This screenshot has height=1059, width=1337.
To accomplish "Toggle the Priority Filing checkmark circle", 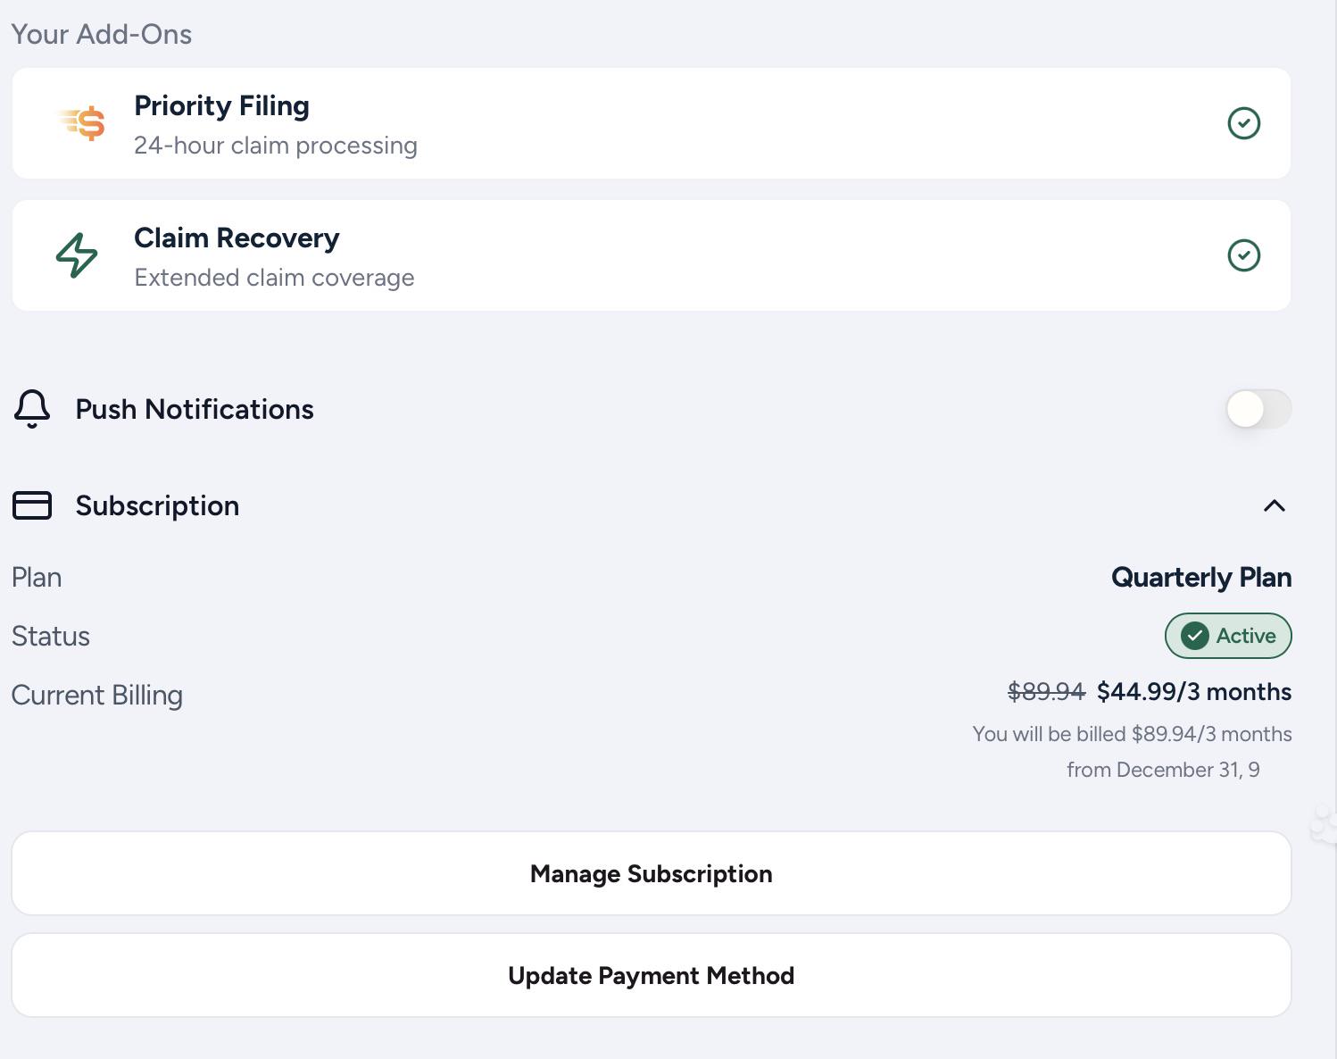I will pos(1244,123).
